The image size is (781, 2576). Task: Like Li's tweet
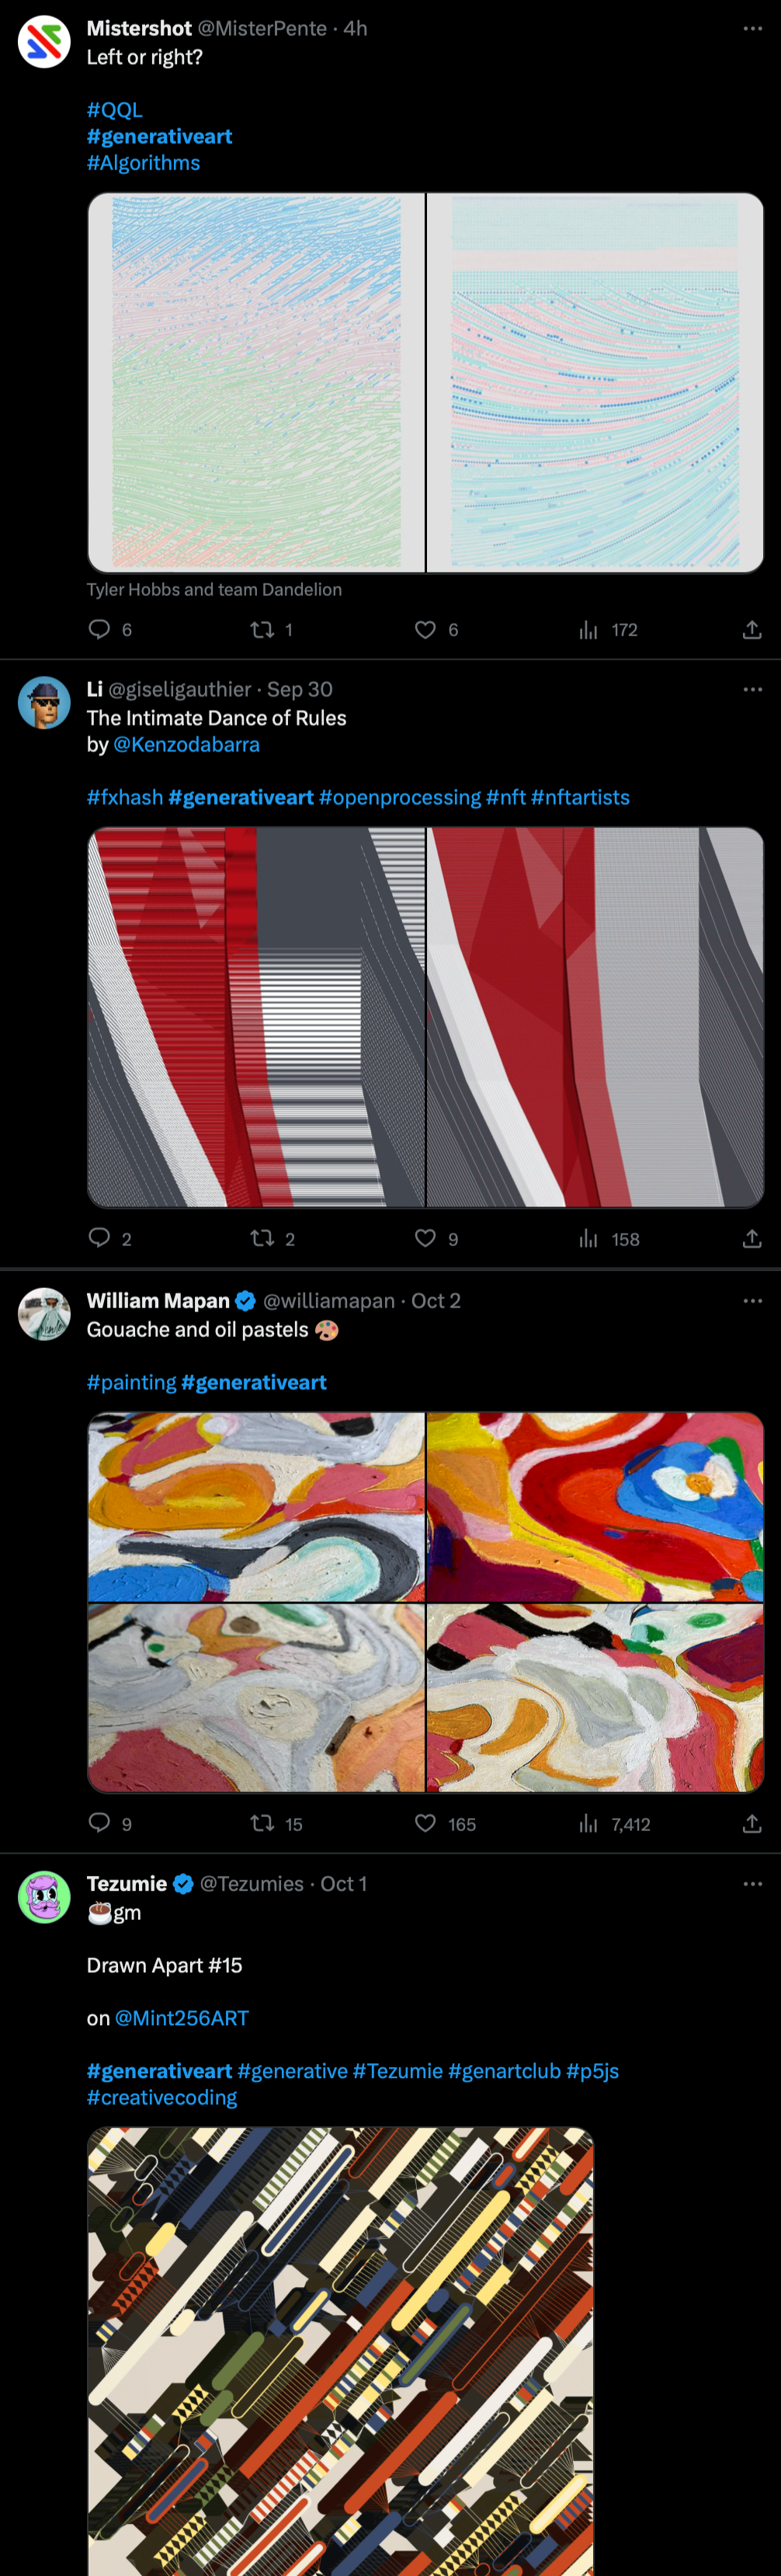tap(425, 1238)
